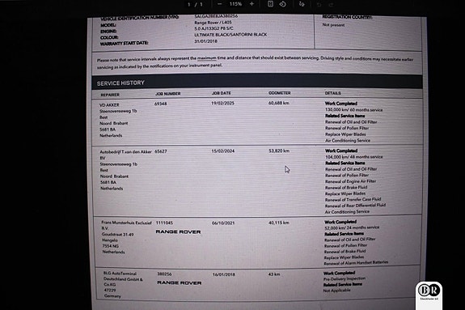Click the 115% zoom level field
The width and height of the screenshot is (465, 310).
(235, 4)
